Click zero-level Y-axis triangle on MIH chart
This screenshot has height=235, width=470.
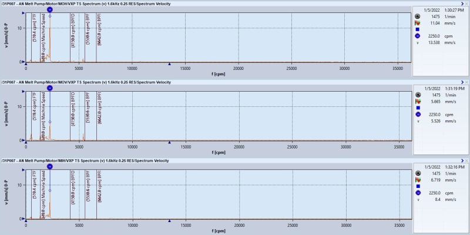pos(23,219)
